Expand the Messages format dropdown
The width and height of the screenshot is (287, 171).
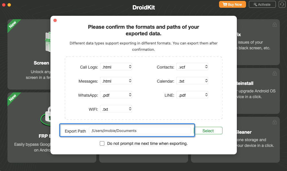point(116,81)
